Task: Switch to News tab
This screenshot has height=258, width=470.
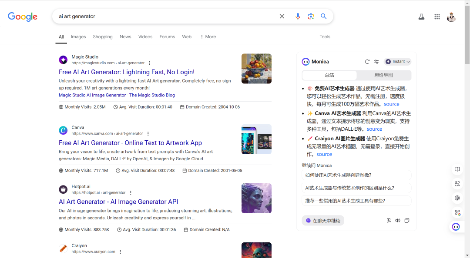Action: tap(125, 37)
